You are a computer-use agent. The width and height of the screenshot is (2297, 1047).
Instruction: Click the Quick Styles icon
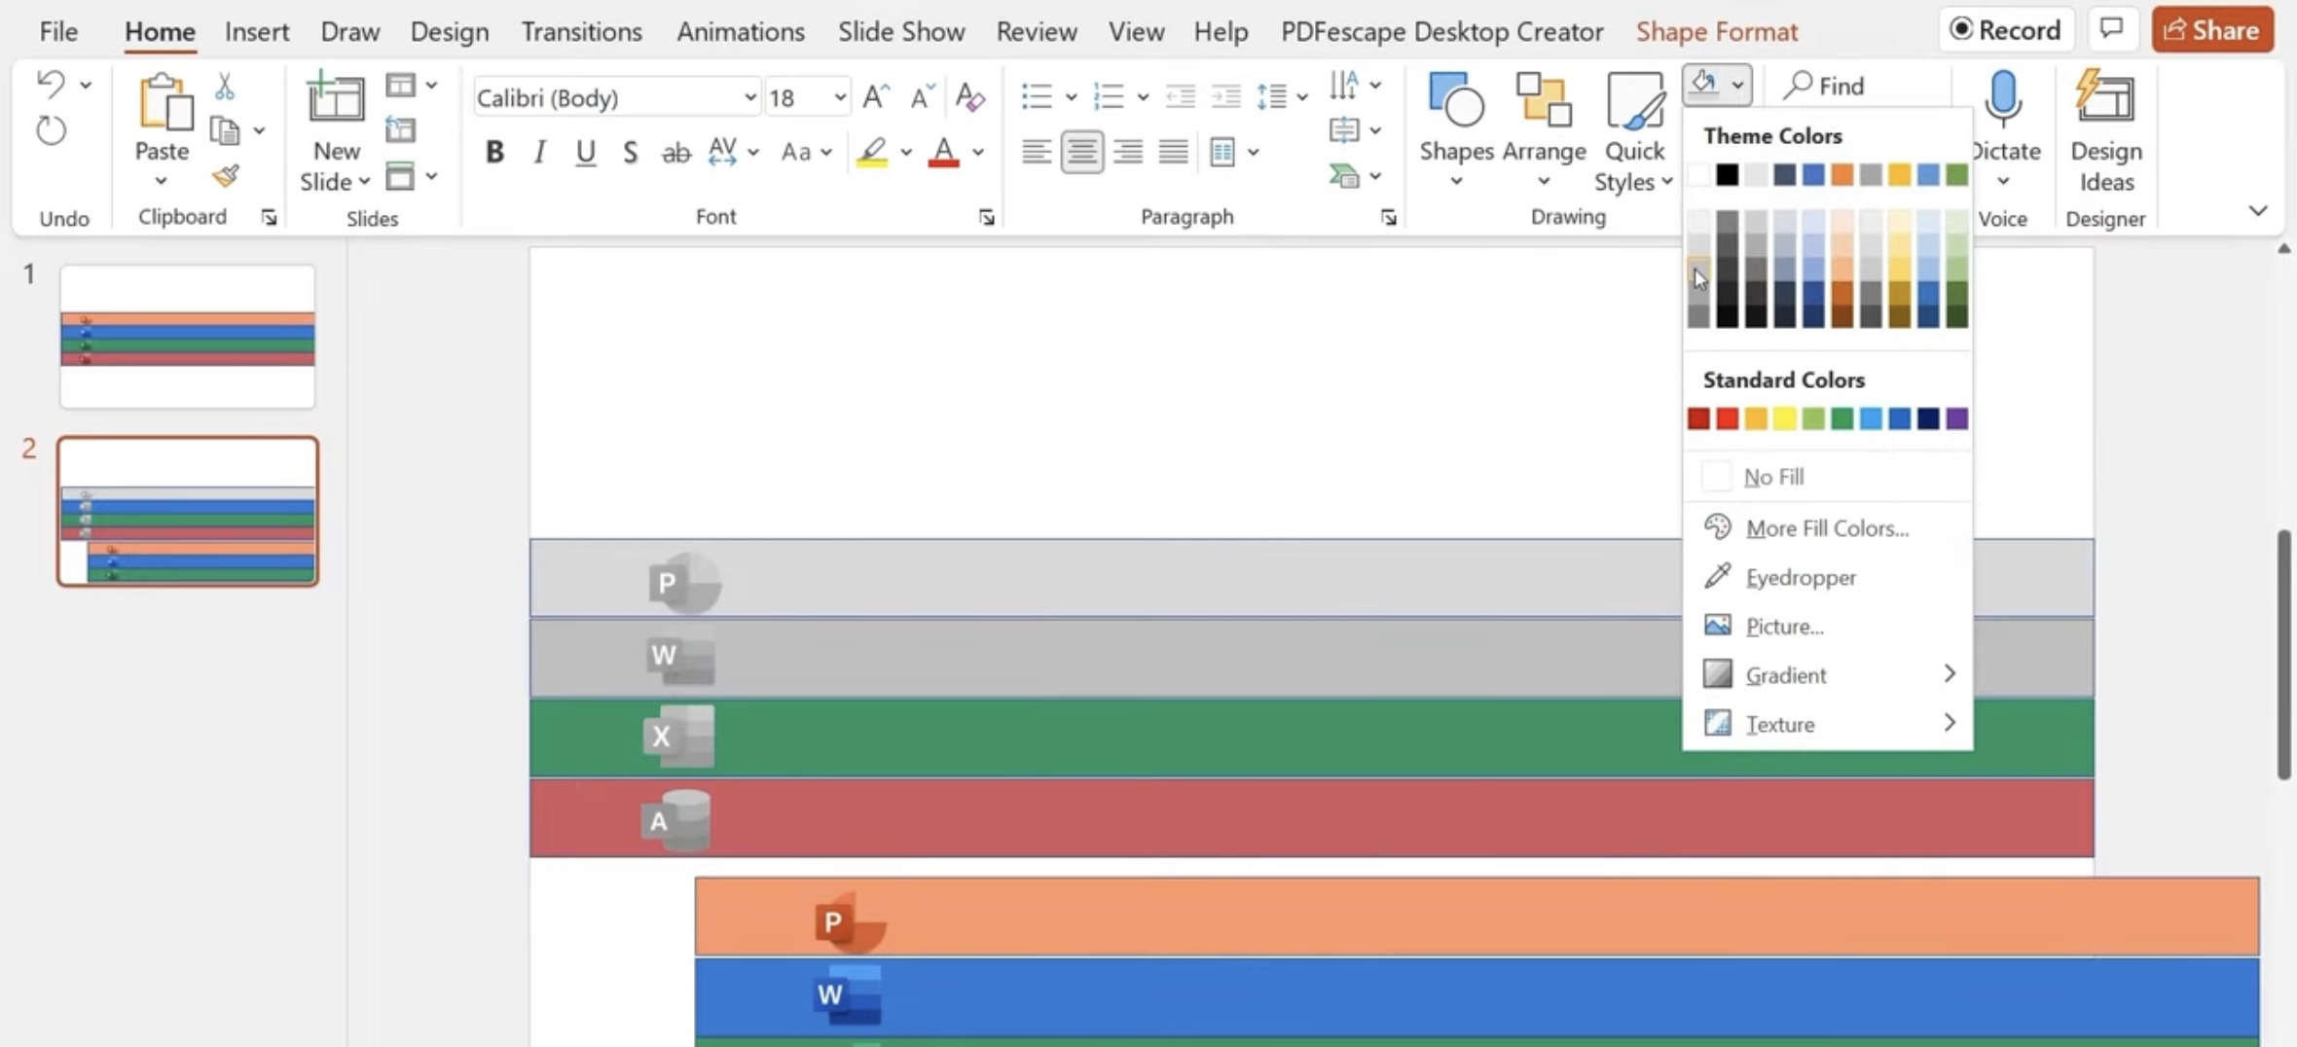(x=1634, y=100)
